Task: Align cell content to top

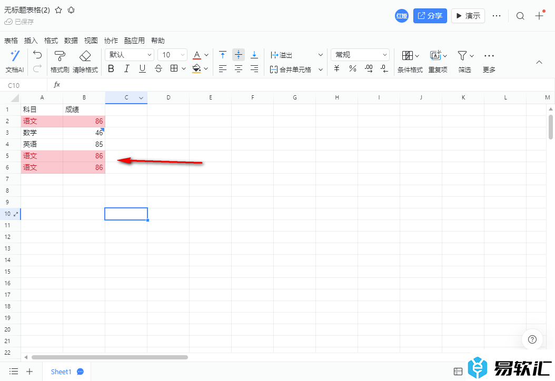Action: click(x=223, y=55)
